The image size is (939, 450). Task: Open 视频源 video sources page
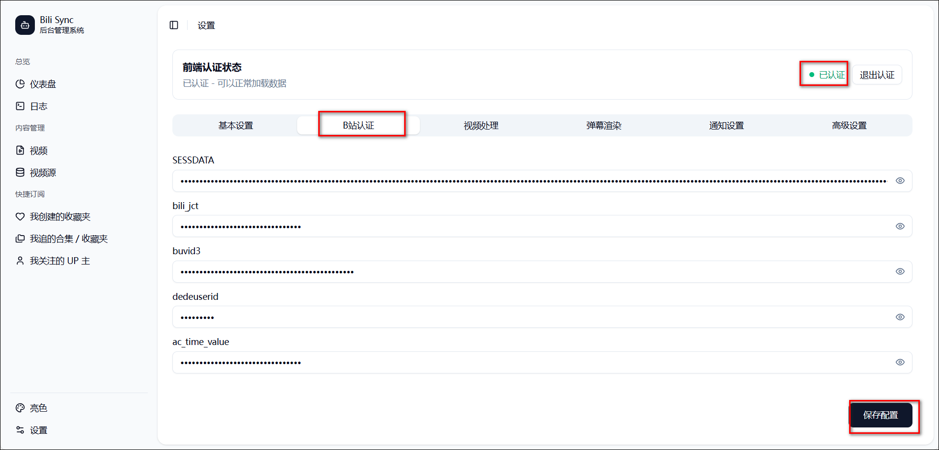pyautogui.click(x=43, y=172)
